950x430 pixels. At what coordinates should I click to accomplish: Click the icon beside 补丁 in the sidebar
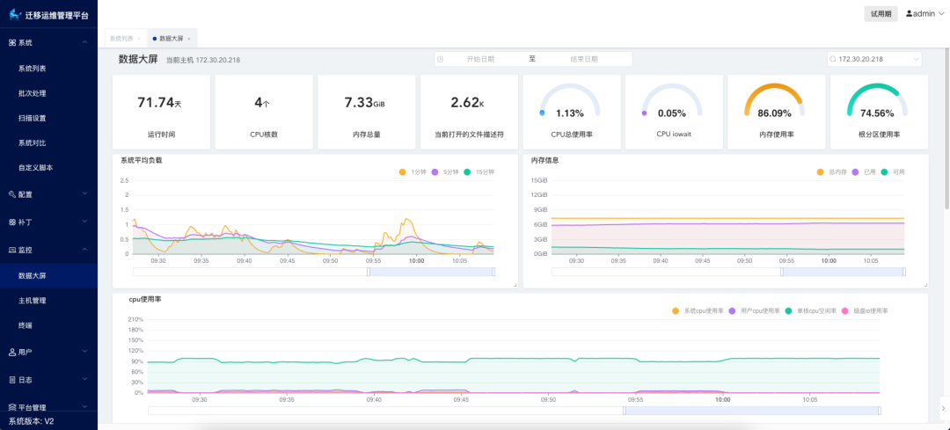12,222
